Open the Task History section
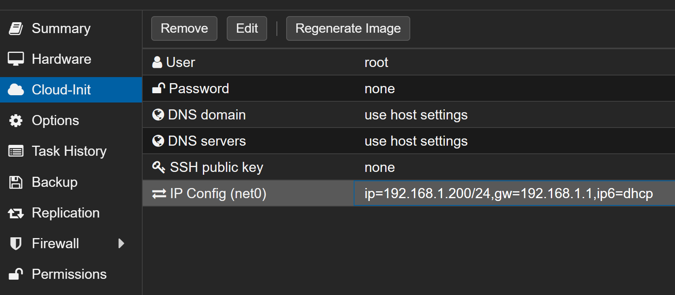 point(69,151)
